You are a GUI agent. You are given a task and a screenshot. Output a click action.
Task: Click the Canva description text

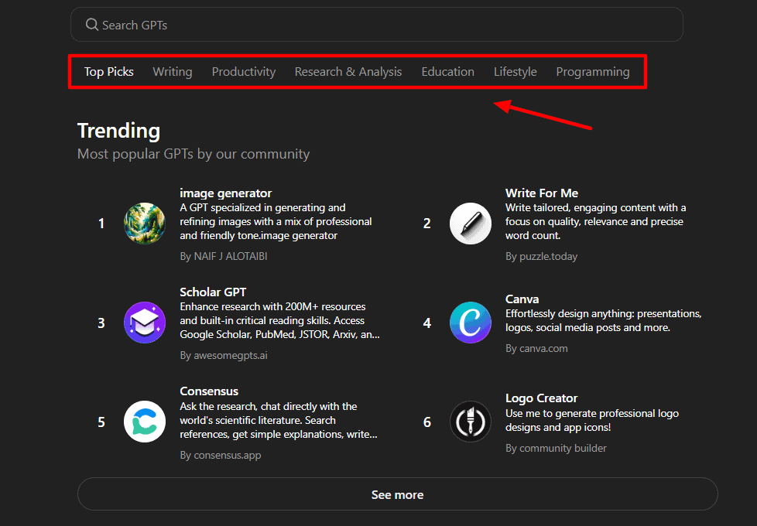point(604,320)
